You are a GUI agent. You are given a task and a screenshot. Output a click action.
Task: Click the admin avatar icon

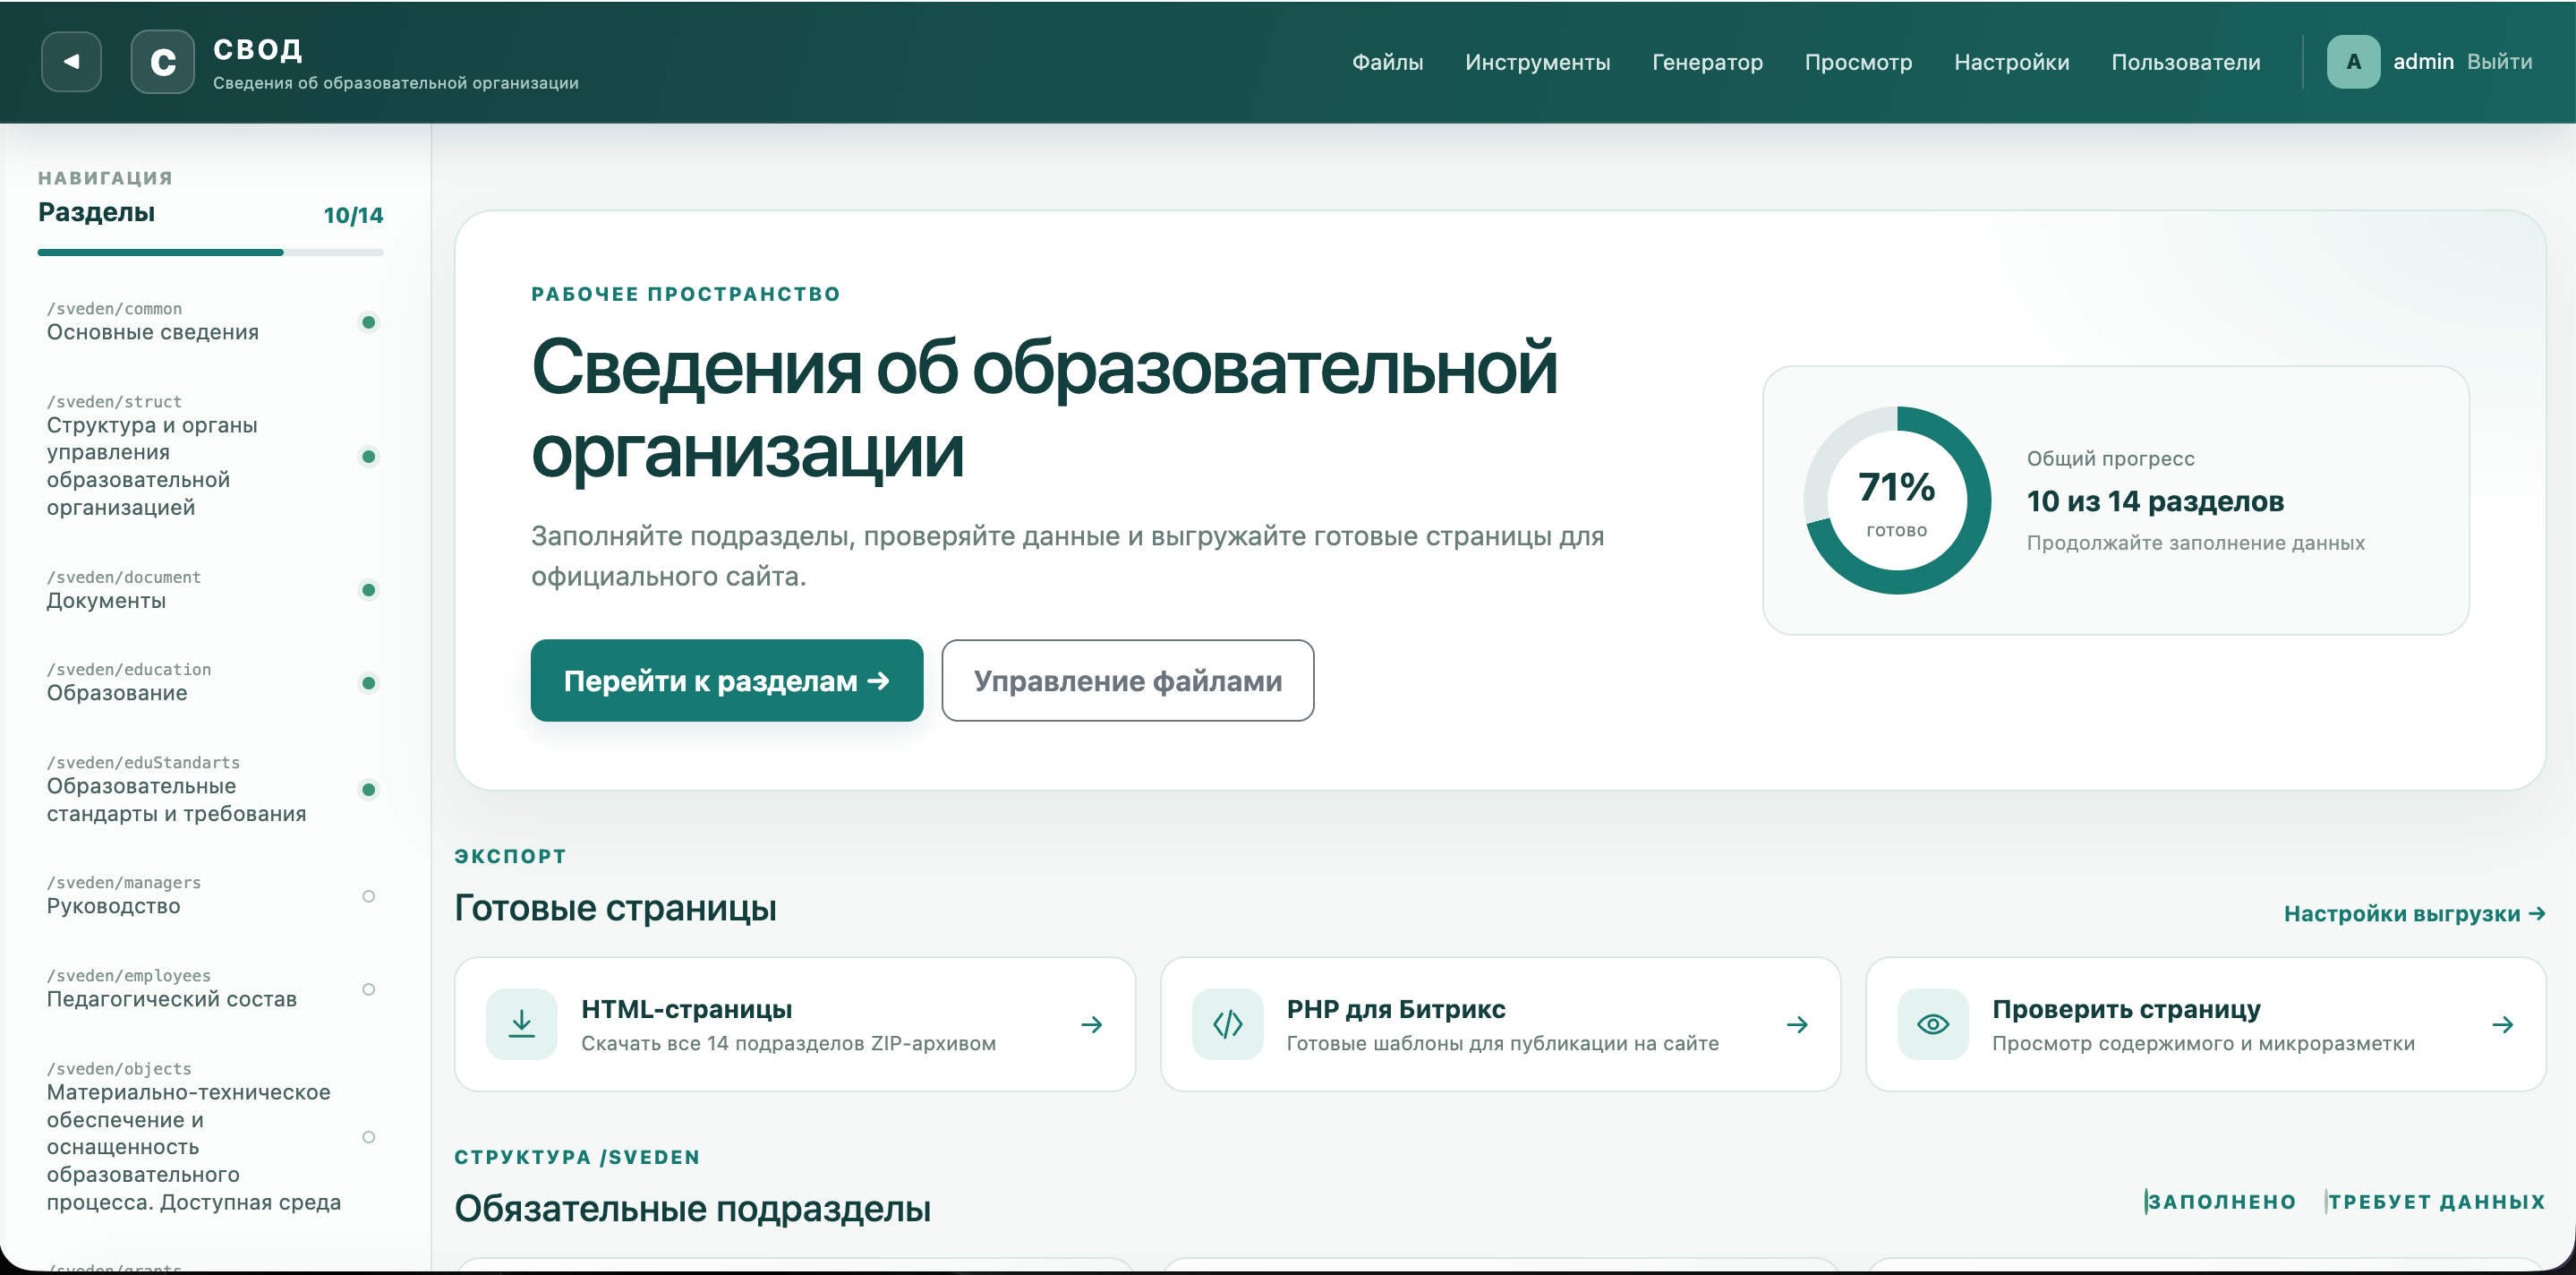pos(2353,62)
